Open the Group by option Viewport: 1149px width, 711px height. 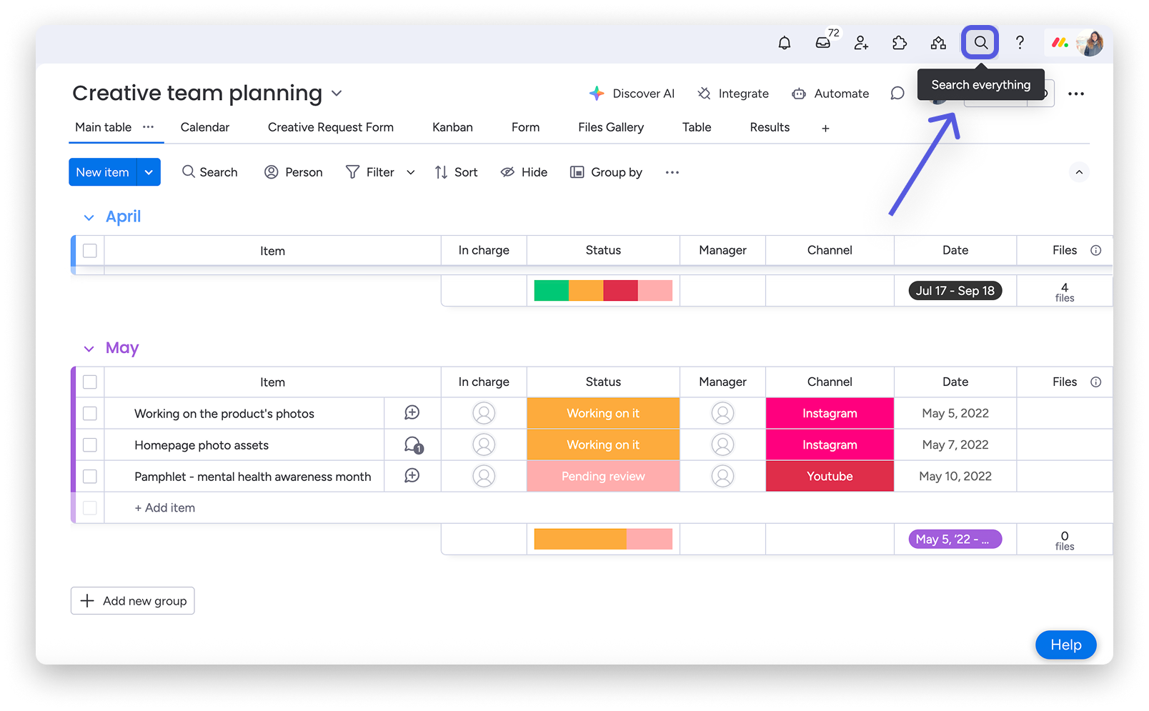[x=606, y=172]
